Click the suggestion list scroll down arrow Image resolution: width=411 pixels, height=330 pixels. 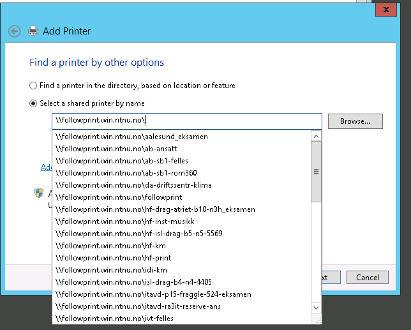tap(316, 308)
